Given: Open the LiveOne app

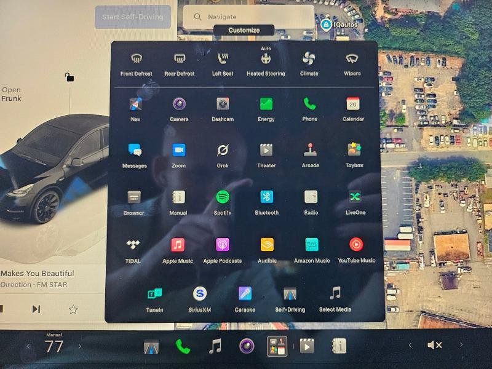Looking at the screenshot, I should point(355,197).
